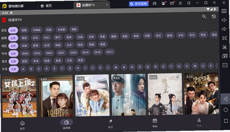Open the 惜花芷 poster
Image resolution: width=230 pixels, height=132 pixels.
165,94
